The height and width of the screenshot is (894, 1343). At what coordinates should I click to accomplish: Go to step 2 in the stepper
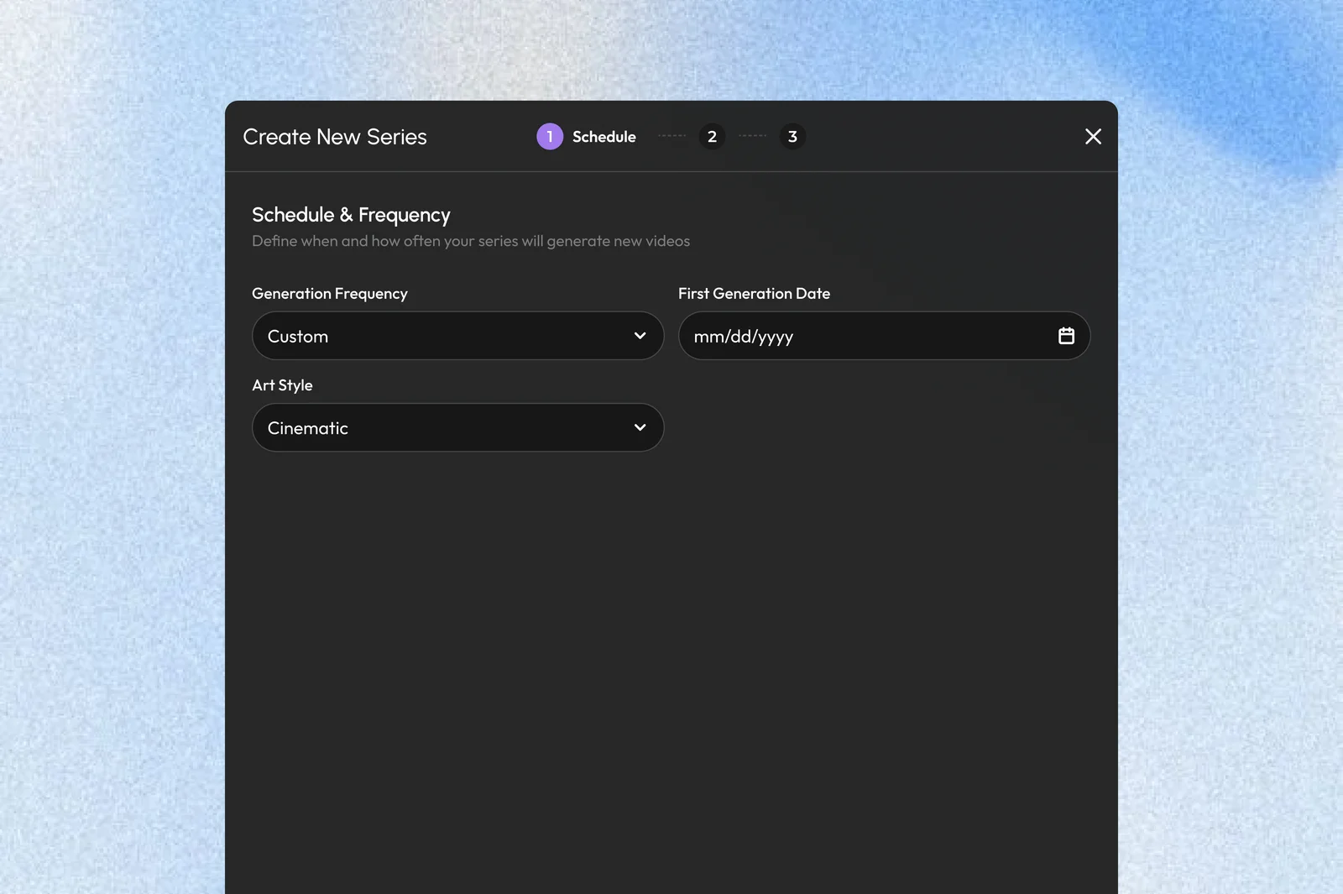point(712,136)
